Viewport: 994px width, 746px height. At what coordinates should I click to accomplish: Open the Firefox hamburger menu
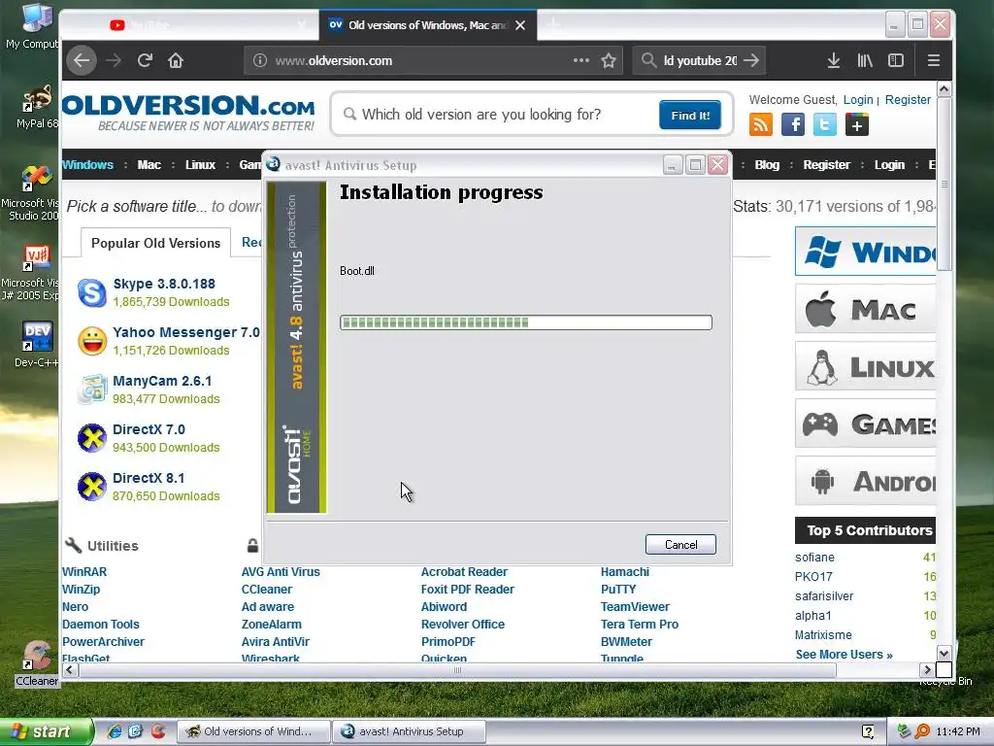pyautogui.click(x=933, y=60)
